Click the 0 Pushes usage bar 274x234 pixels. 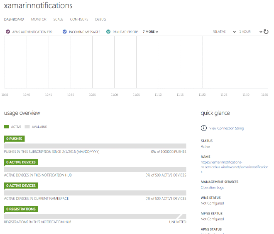(x=95, y=146)
